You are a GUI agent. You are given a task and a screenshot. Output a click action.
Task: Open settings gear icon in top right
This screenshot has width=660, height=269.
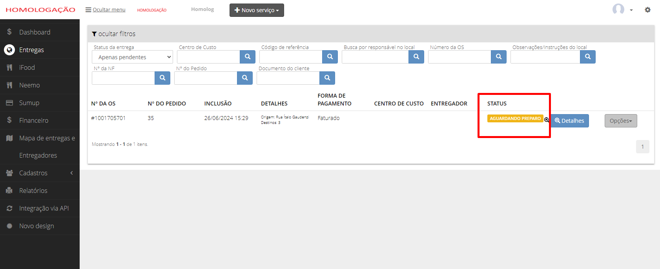(647, 10)
